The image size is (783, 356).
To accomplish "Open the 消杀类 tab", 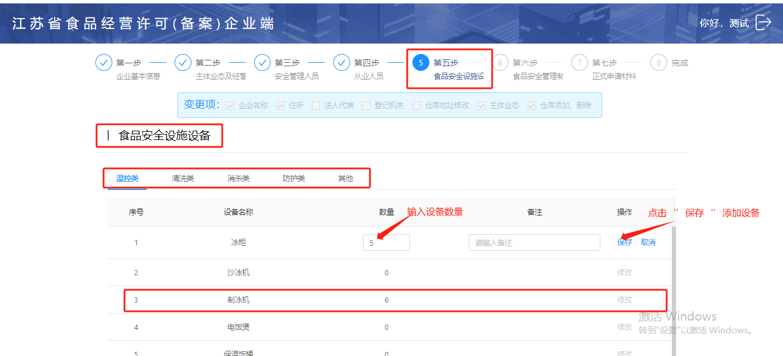I will click(238, 178).
